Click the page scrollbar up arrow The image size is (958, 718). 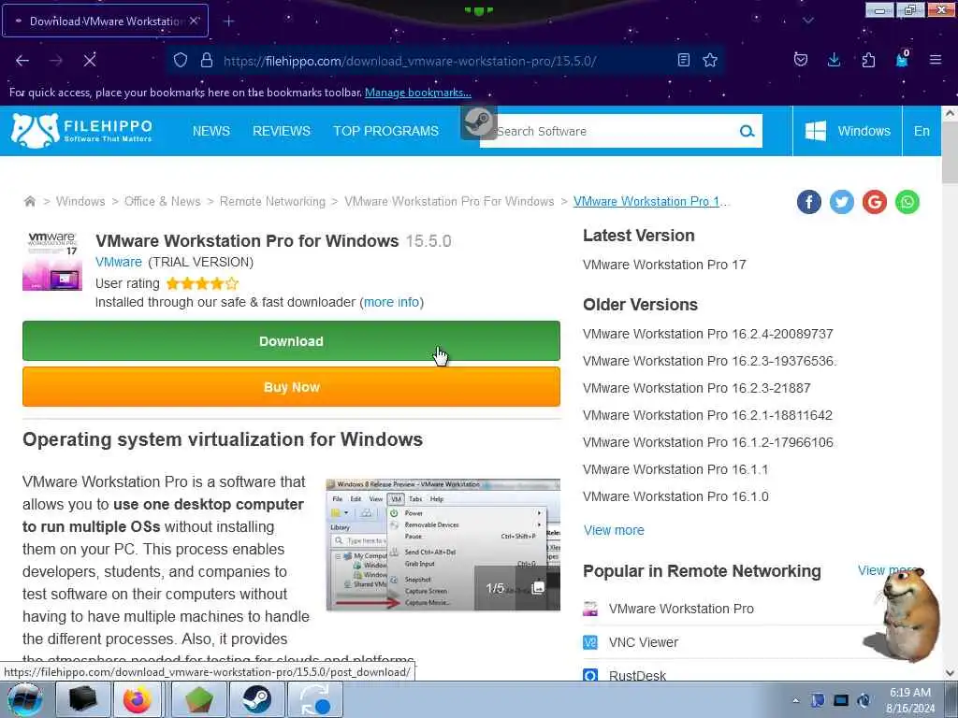pos(950,113)
